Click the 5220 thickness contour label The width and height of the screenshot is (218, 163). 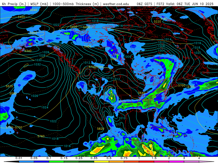pos(158,22)
